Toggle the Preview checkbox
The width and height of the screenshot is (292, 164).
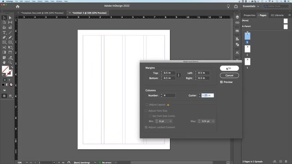click(x=221, y=82)
